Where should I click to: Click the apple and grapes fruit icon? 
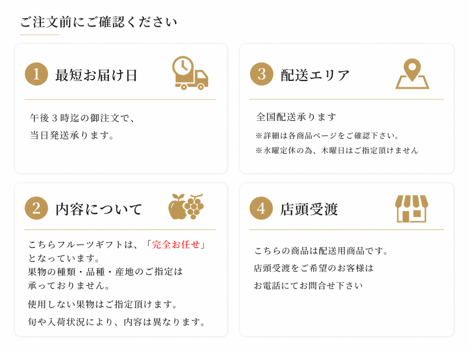click(186, 206)
